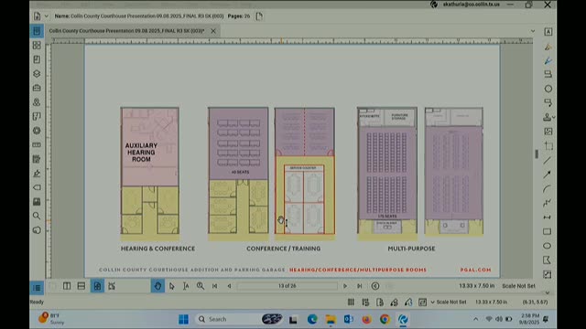Expand the right toolbar overflow chevron

548,292
